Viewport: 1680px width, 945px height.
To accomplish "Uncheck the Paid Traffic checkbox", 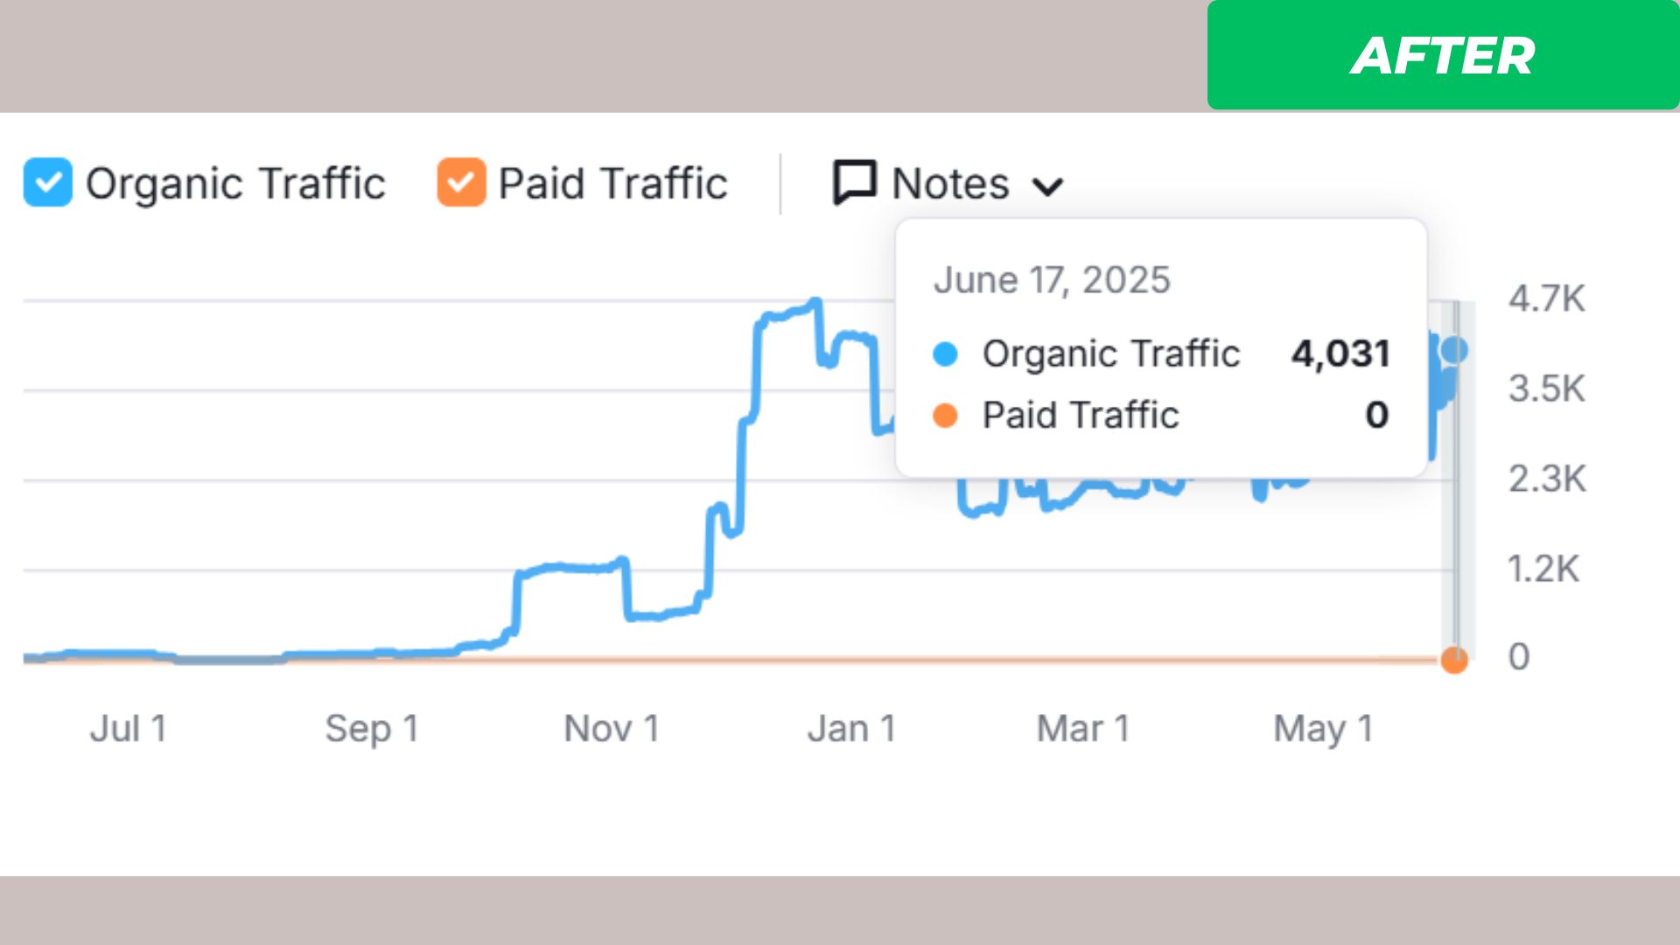I will pos(461,182).
